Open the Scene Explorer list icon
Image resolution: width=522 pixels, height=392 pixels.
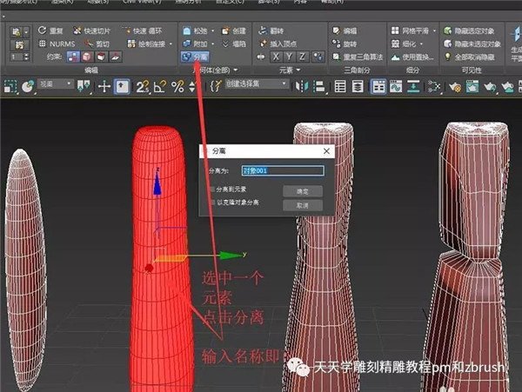pos(340,86)
